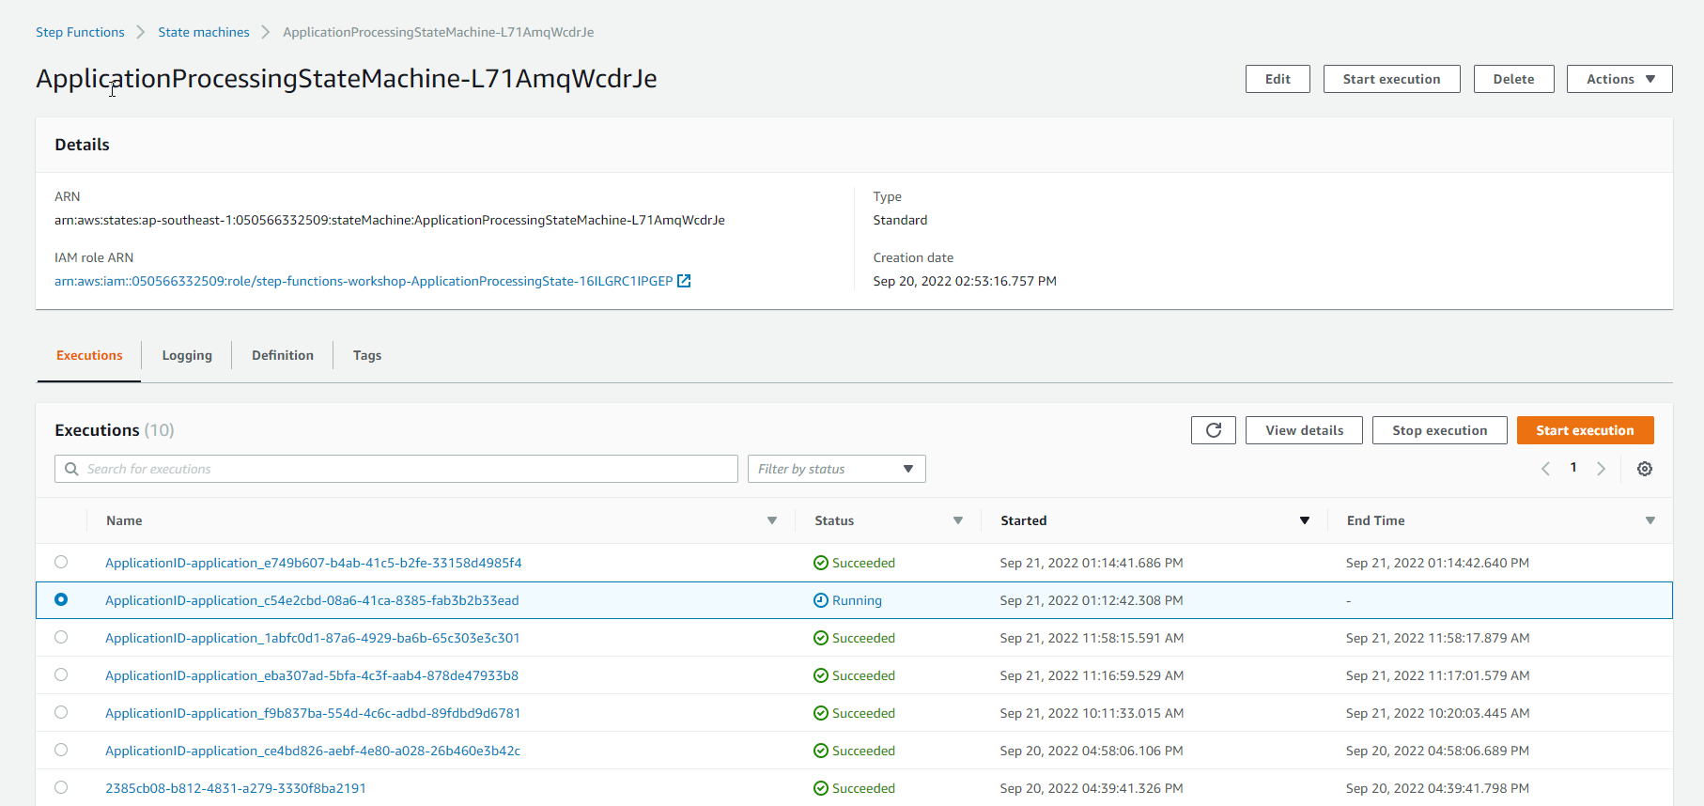
Task: Switch to the Tags tab
Action: (x=367, y=355)
